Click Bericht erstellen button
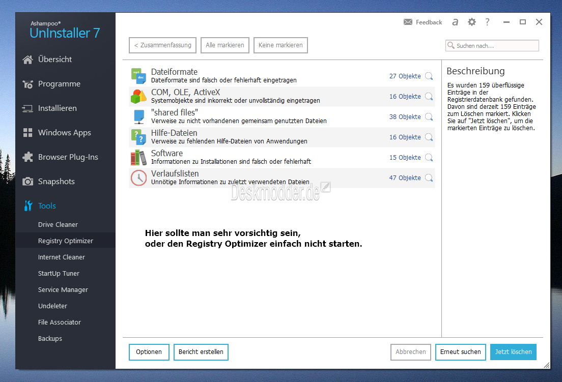Image resolution: width=562 pixels, height=382 pixels. pyautogui.click(x=201, y=352)
